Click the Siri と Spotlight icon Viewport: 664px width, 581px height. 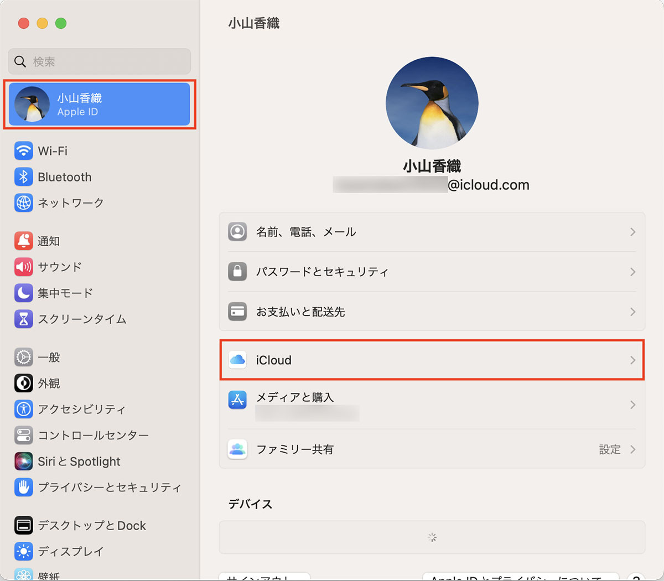click(x=23, y=461)
